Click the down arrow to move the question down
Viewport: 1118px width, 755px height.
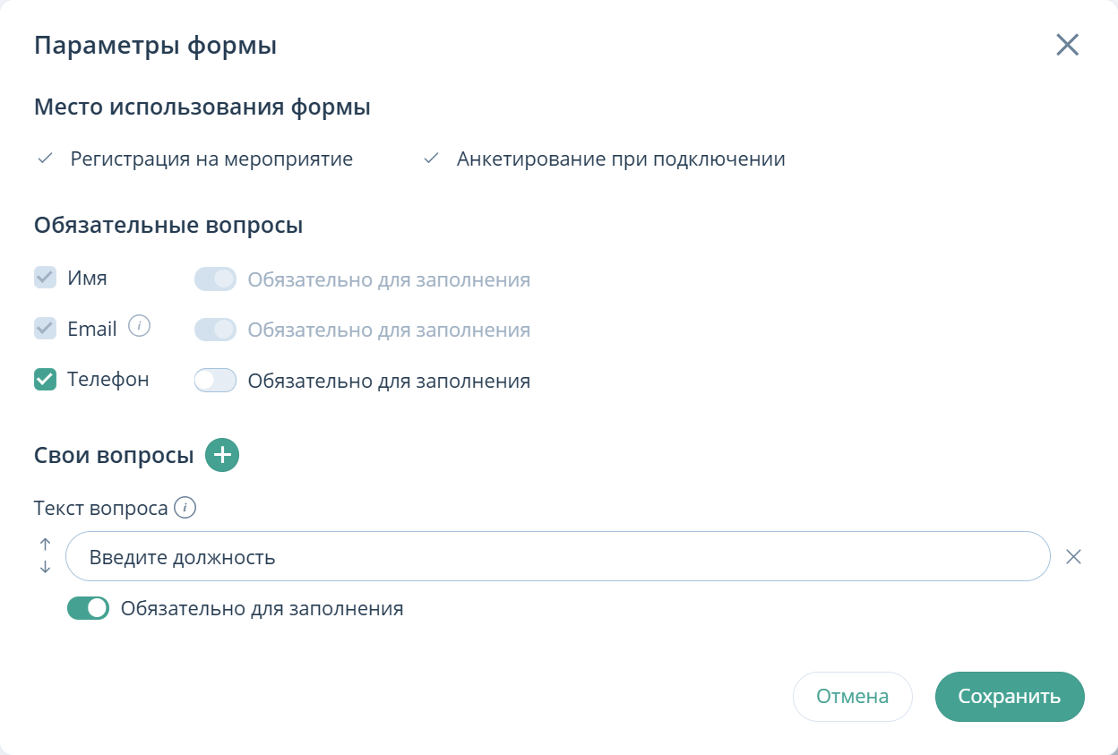(x=44, y=567)
